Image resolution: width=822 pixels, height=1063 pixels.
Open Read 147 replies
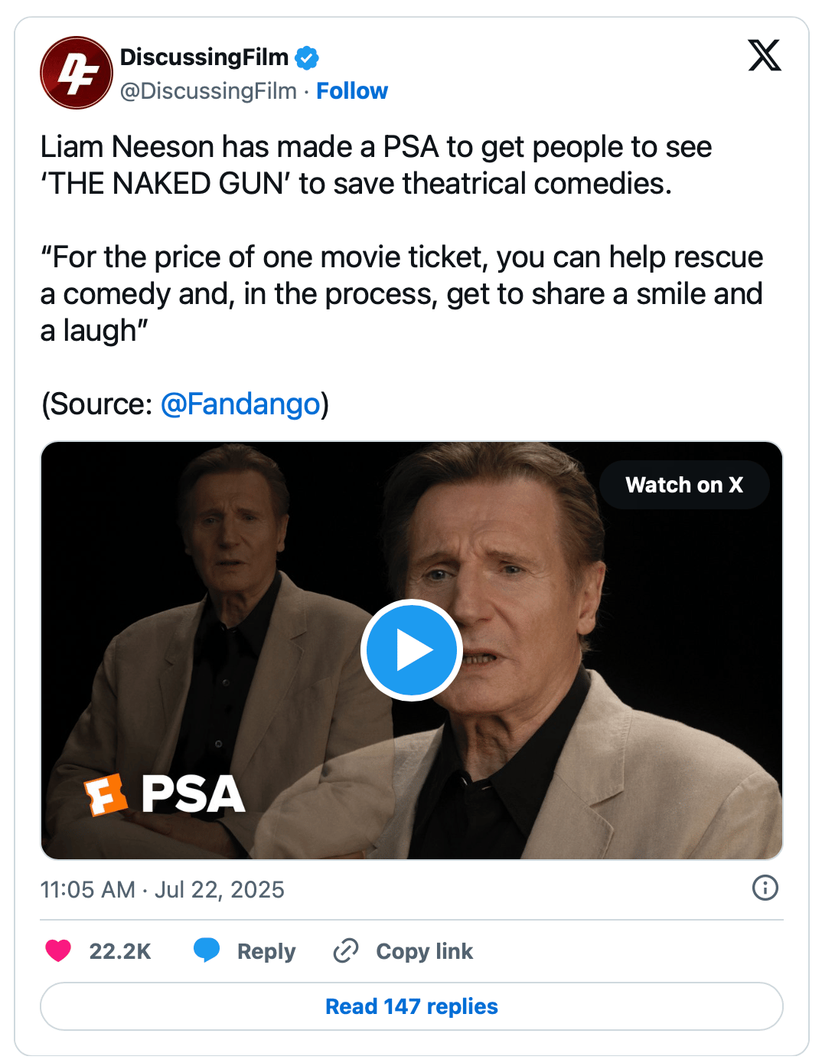tap(412, 1006)
